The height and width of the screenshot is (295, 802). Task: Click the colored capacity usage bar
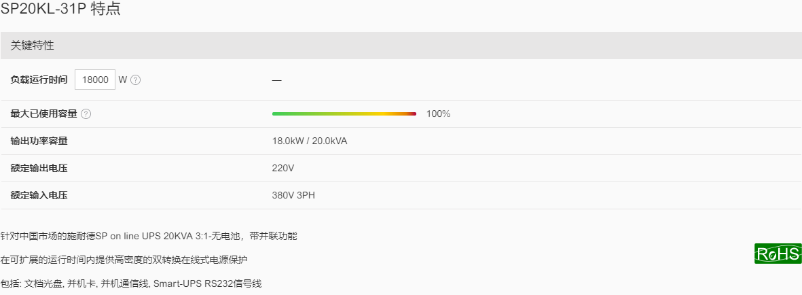[x=344, y=114]
